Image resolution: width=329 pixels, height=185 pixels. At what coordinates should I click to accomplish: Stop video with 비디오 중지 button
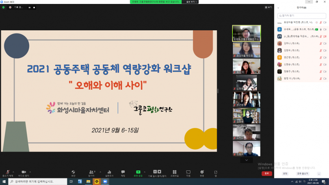click(x=24, y=173)
